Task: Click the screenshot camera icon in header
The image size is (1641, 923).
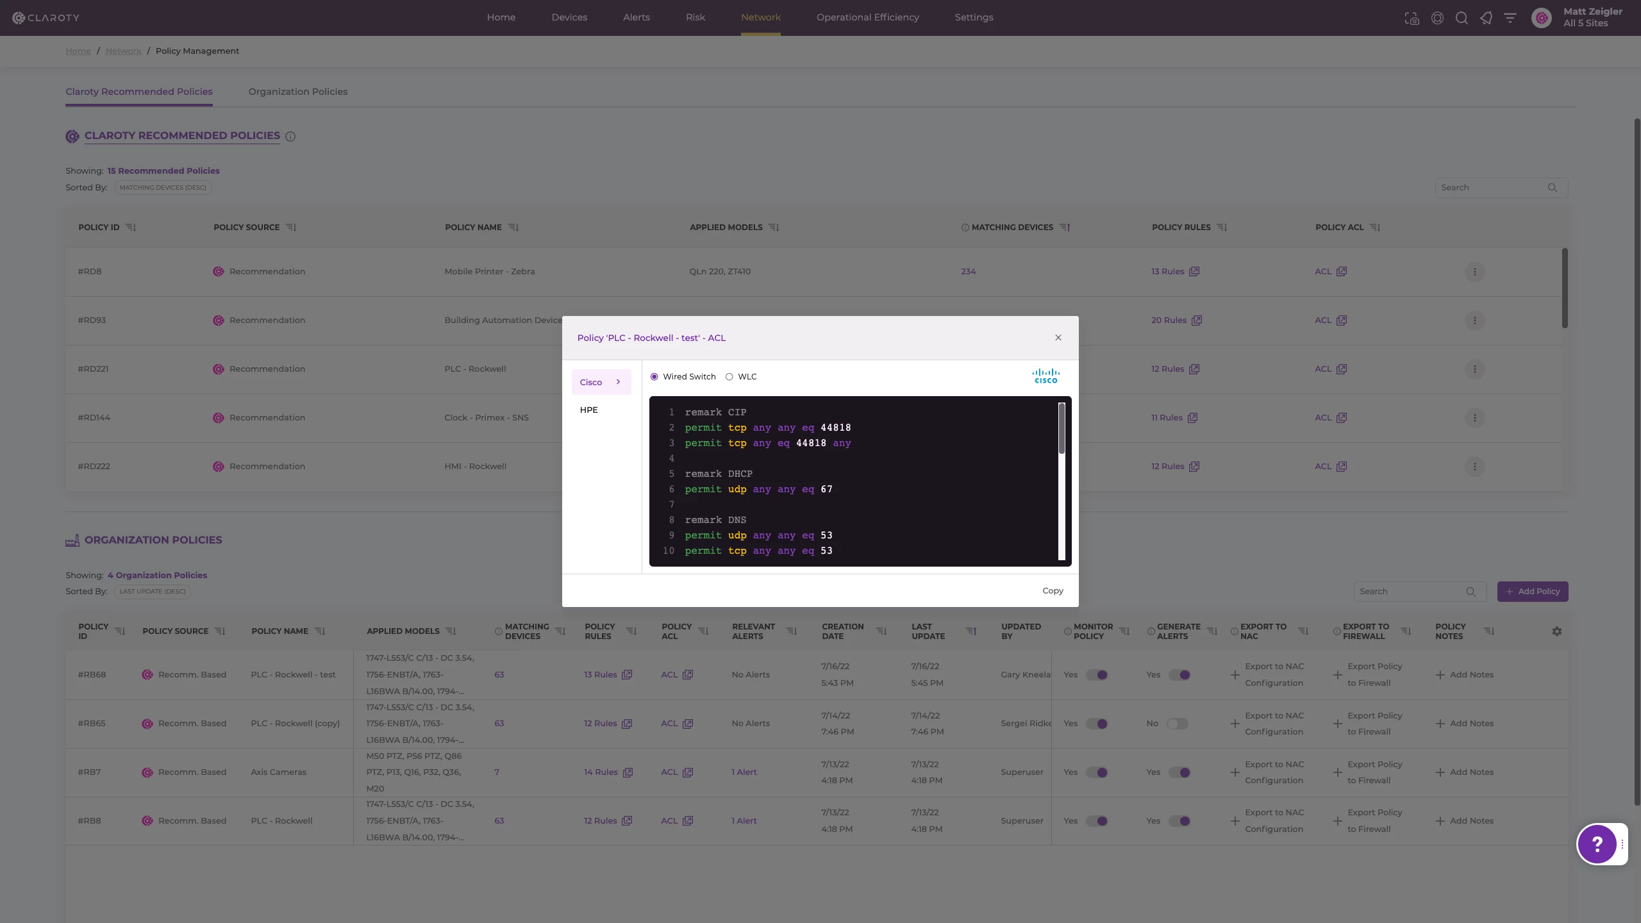Action: [x=1412, y=18]
